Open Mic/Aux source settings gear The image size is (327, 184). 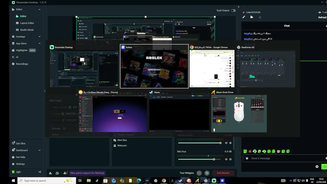pos(230,159)
